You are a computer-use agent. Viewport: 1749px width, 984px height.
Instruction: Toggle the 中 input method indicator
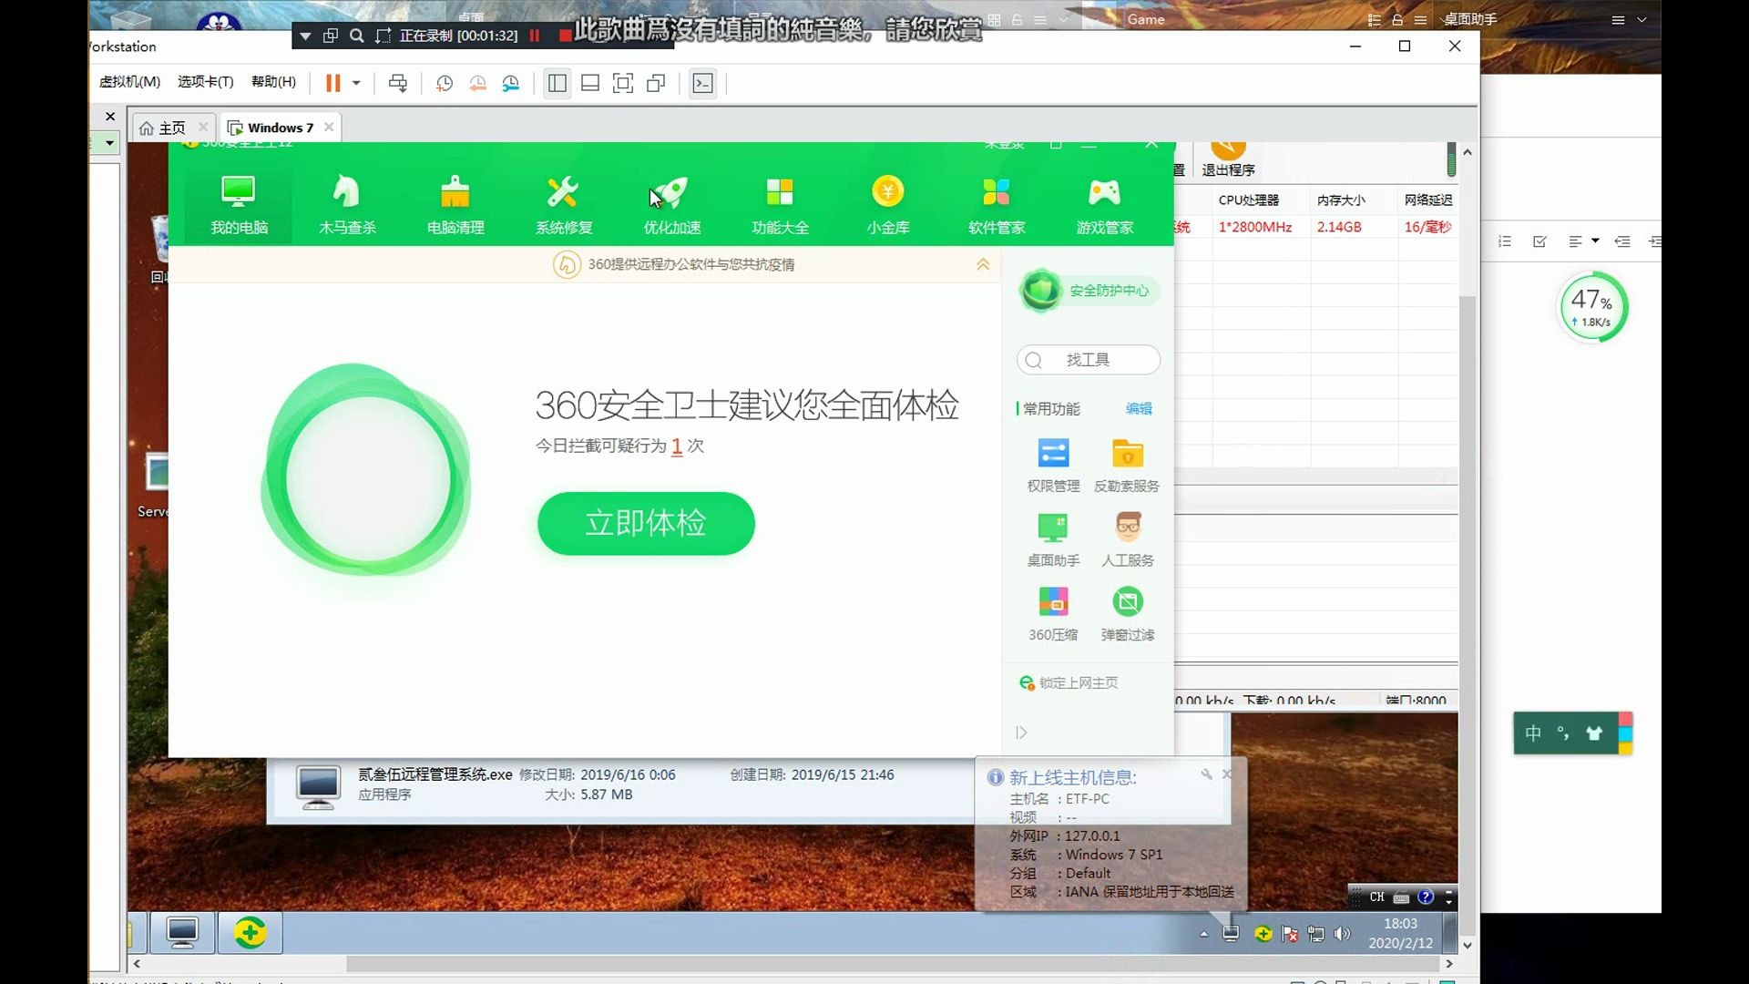point(1533,733)
